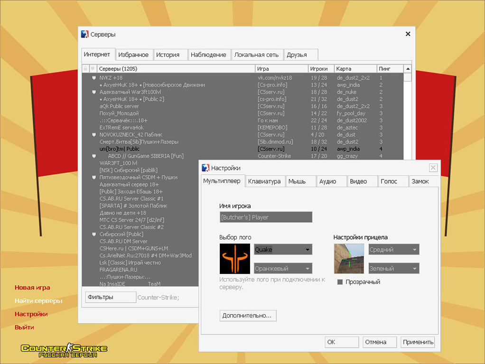Viewport: 485px width, 364px height.
Task: Click the shield icon beside NOVOKUZNECK_42 Паблик
Action: 93,134
